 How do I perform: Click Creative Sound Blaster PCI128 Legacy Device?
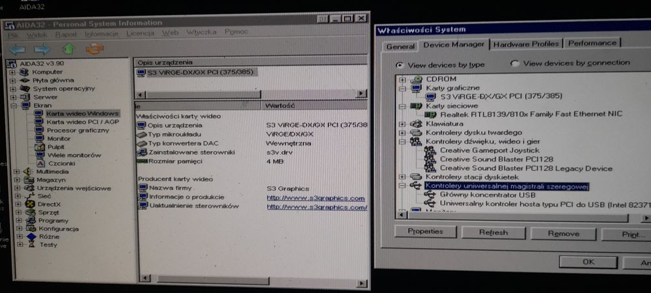point(526,168)
